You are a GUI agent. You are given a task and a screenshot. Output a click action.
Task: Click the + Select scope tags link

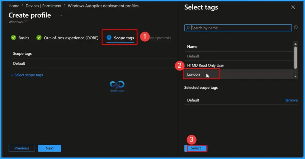[x=27, y=75]
